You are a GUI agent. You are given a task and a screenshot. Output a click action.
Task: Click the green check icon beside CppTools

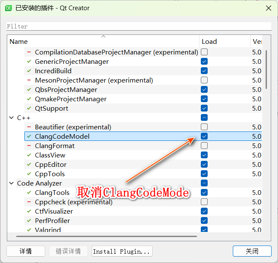[29, 174]
